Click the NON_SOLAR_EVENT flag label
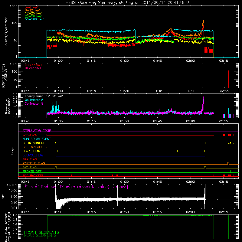242x242 pixels. coord(37,139)
